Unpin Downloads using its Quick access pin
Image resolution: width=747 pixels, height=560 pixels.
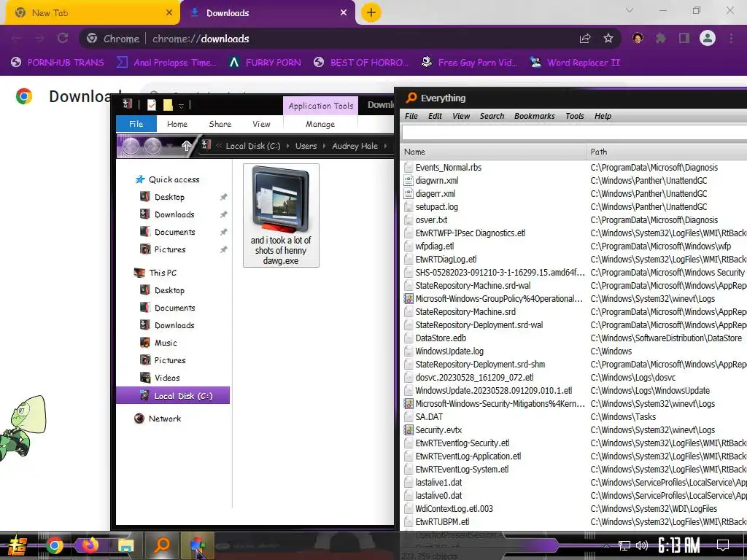(223, 214)
